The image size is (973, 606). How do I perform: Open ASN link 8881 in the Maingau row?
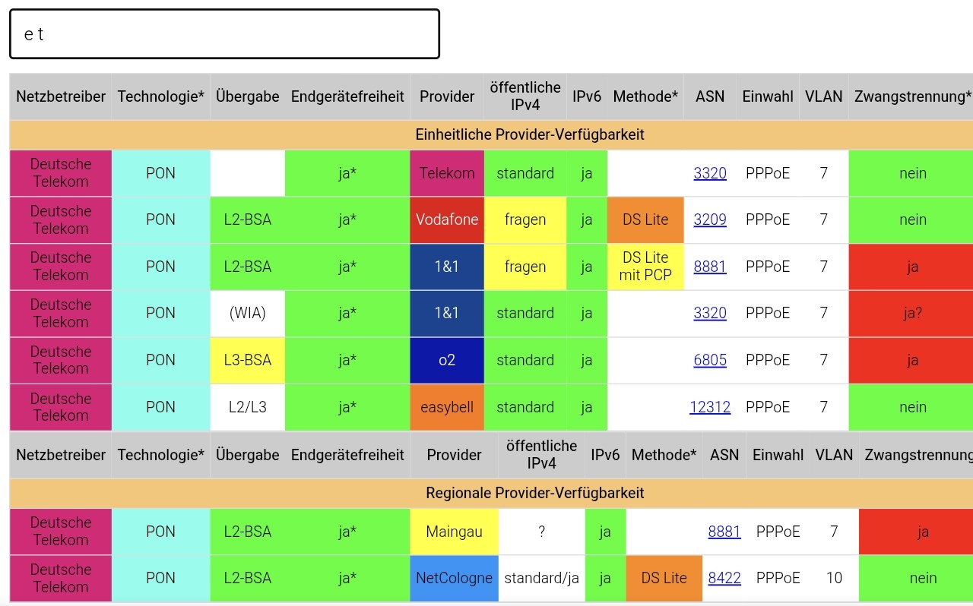pos(724,532)
